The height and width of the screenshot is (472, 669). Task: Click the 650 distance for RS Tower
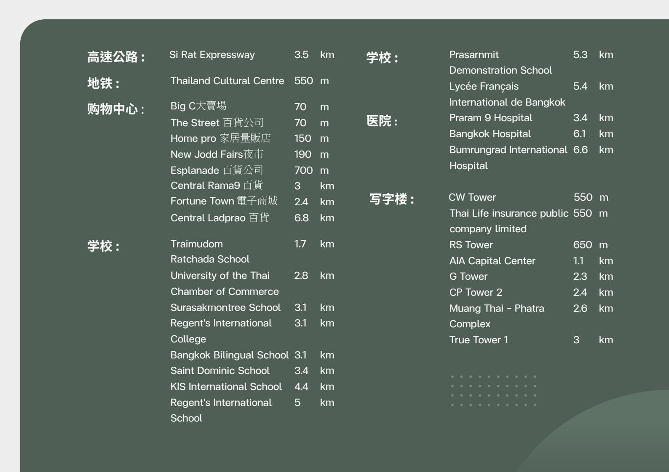coord(583,245)
